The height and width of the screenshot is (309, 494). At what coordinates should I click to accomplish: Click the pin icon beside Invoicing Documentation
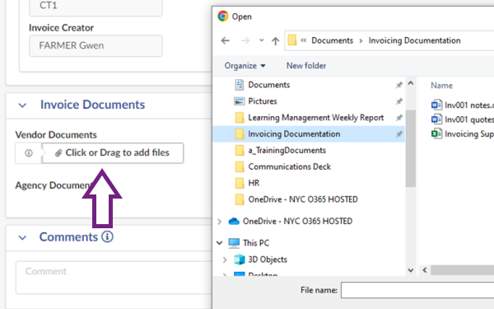(399, 134)
